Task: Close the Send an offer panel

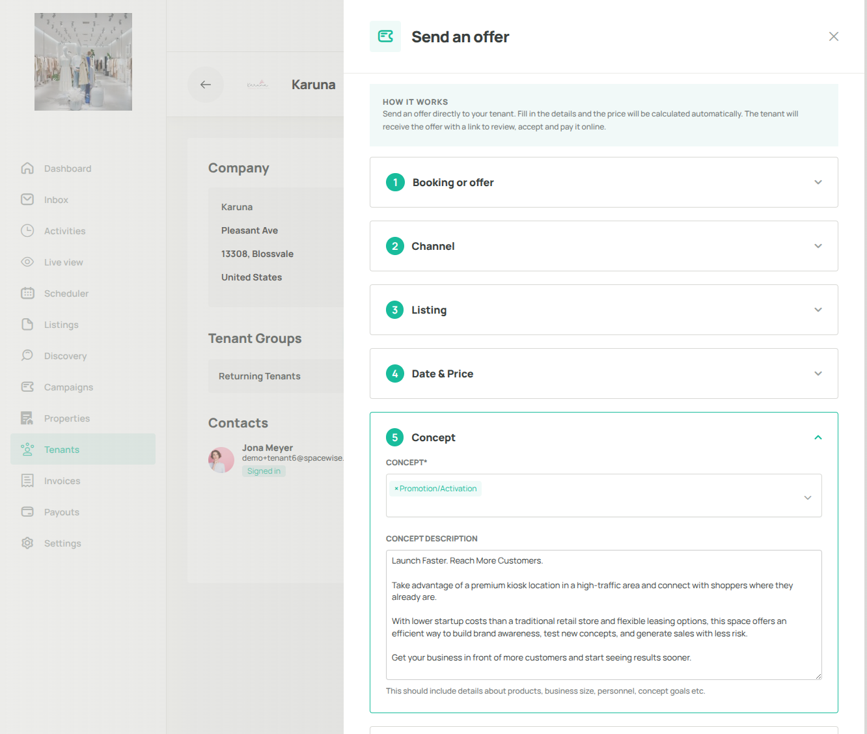Action: (834, 36)
